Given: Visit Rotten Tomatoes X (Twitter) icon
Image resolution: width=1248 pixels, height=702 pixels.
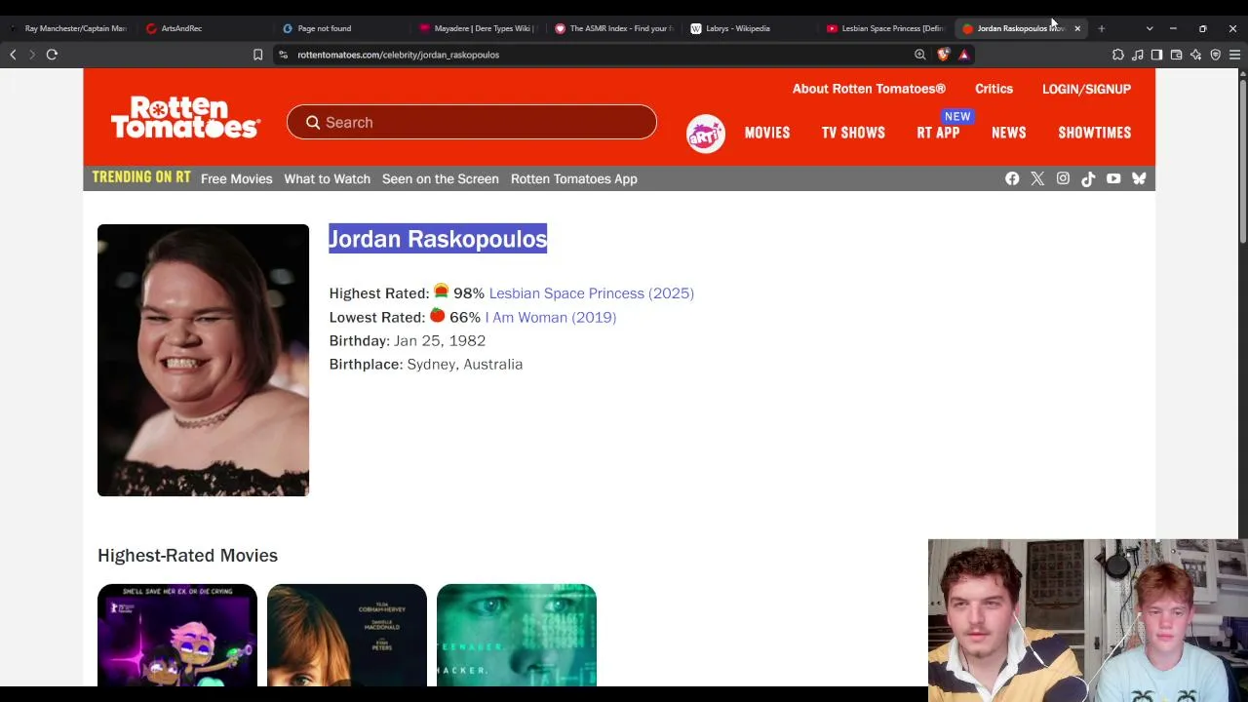Looking at the screenshot, I should 1037,178.
